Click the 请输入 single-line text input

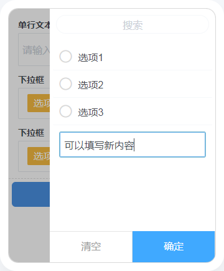click(34, 50)
